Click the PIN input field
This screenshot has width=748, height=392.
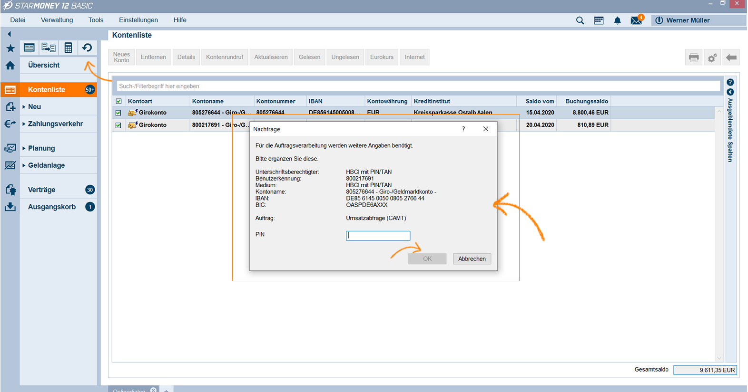[x=378, y=236]
